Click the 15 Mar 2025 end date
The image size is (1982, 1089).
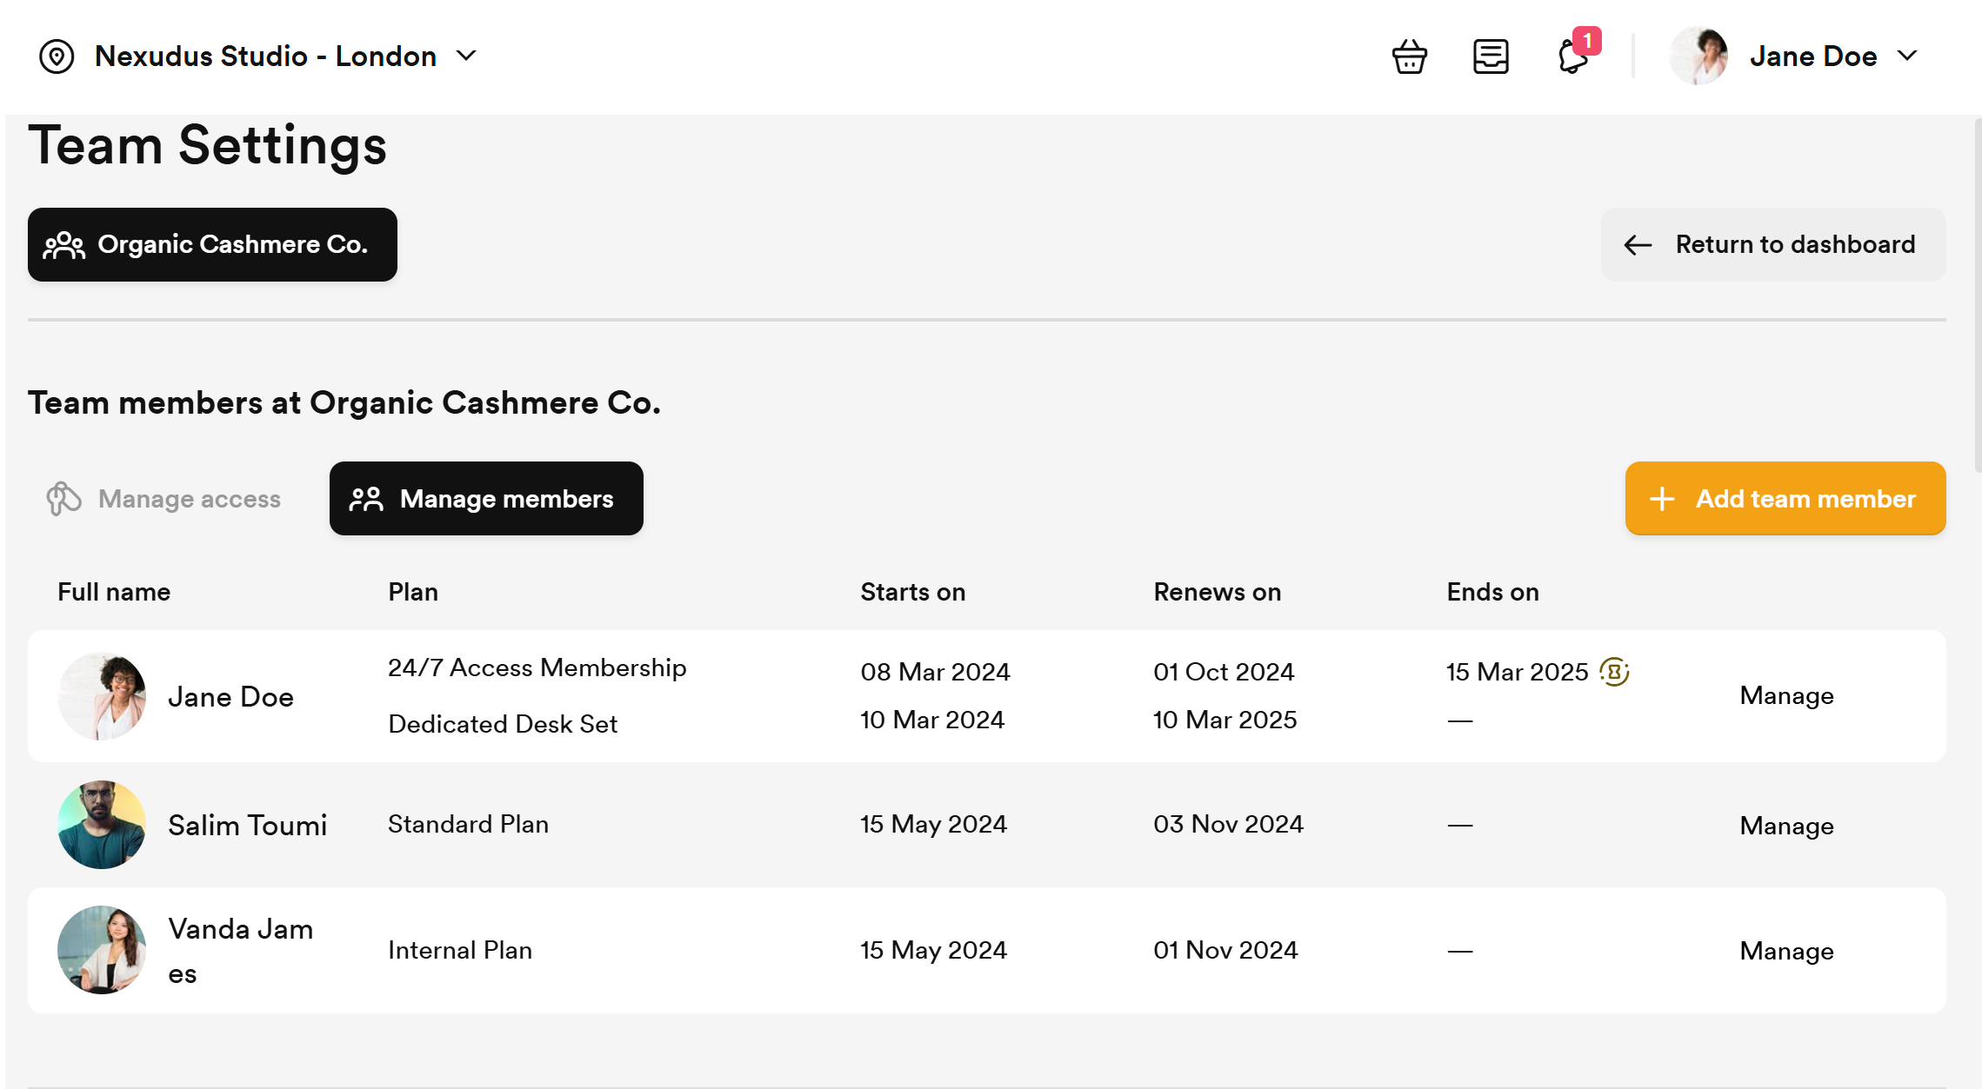point(1518,672)
